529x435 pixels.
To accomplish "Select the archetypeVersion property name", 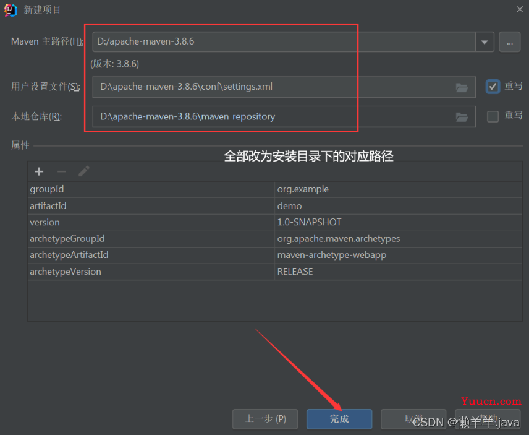I will (66, 272).
